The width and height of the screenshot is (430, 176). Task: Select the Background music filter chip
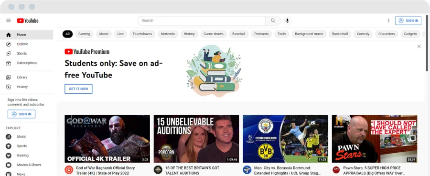pos(309,34)
